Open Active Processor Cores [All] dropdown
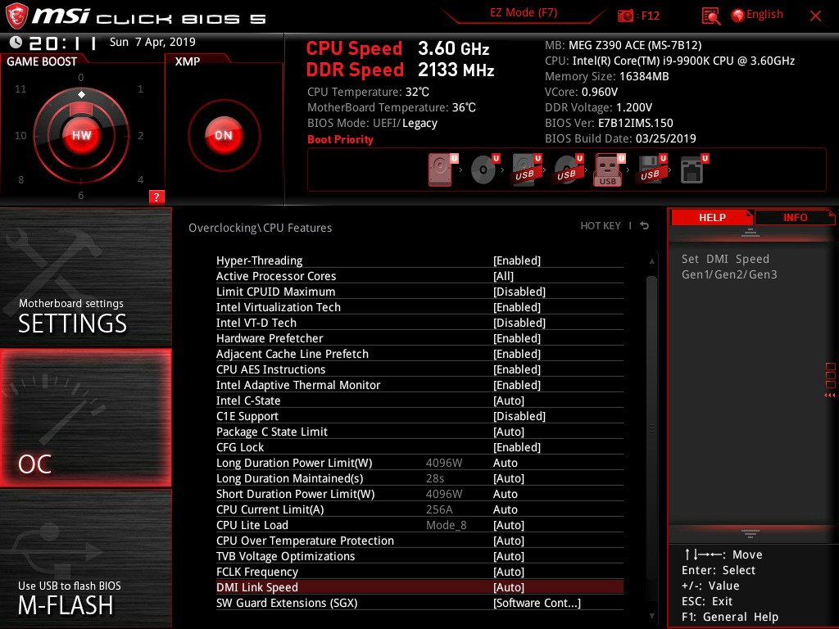This screenshot has width=839, height=629. point(503,276)
